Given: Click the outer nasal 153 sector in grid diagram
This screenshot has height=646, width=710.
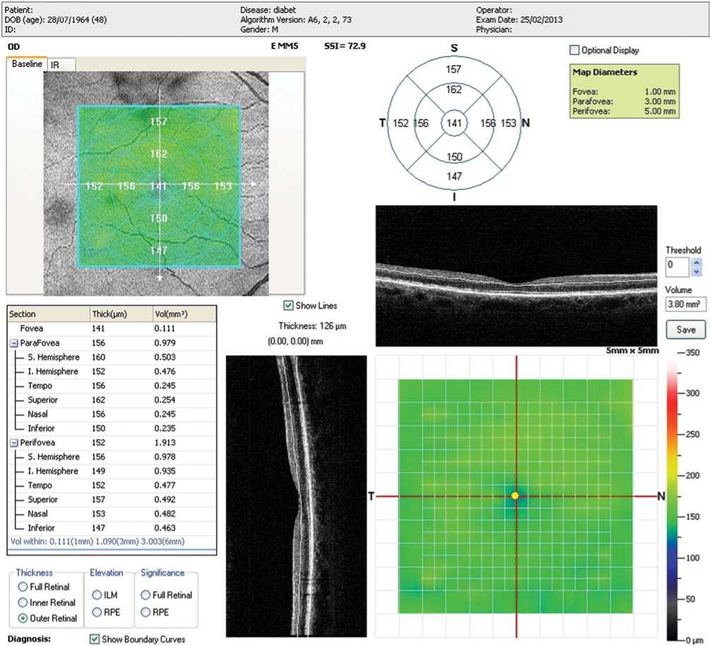Looking at the screenshot, I should 509,123.
